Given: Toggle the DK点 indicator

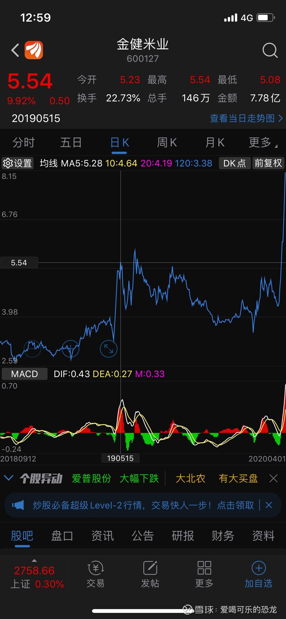Looking at the screenshot, I should [235, 163].
